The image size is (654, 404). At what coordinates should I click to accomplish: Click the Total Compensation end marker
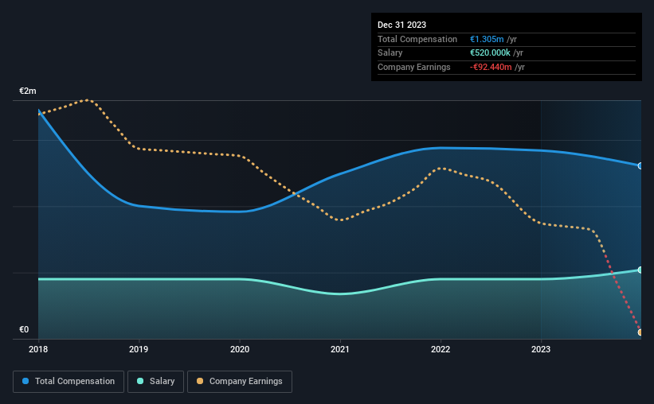click(x=640, y=165)
